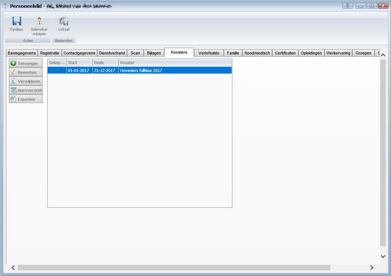Edit selected roster with Bewerken
The height and width of the screenshot is (276, 391).
click(x=25, y=72)
